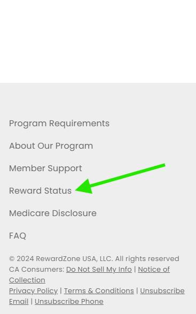This screenshot has width=196, height=314.
Task: Click the green arrow annotation
Action: pyautogui.click(x=120, y=179)
